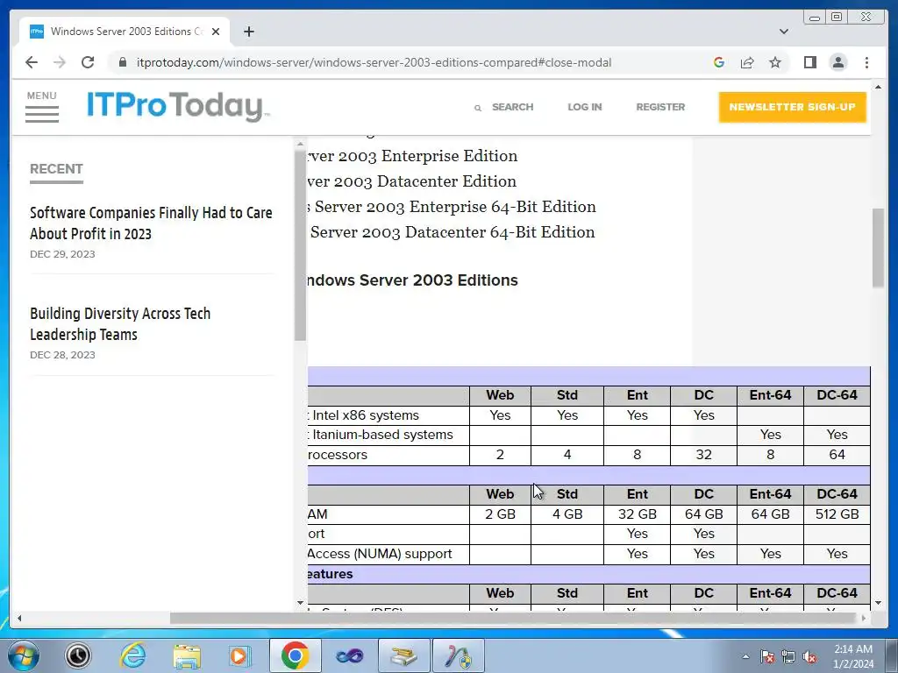Open Windows Media Player in taskbar
898x673 pixels.
point(240,655)
